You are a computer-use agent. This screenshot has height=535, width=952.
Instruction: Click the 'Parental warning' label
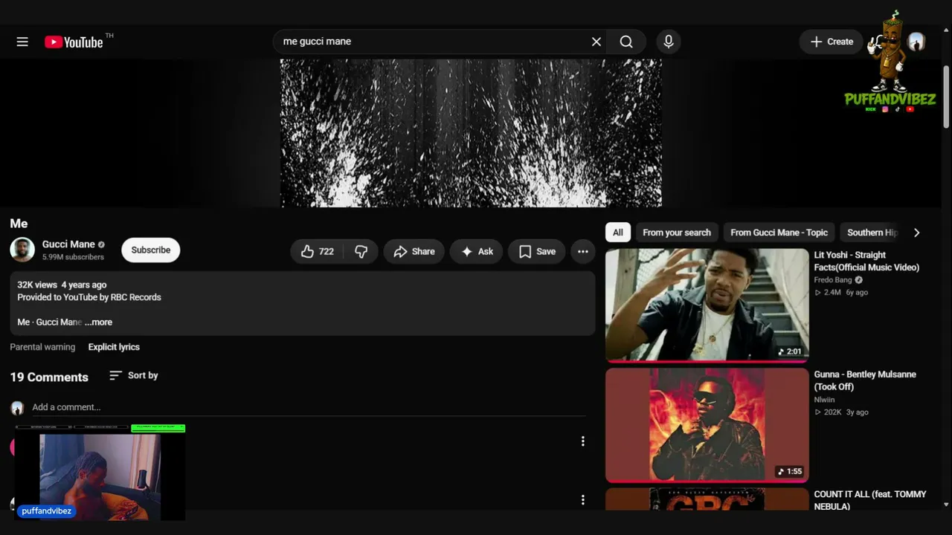point(42,347)
